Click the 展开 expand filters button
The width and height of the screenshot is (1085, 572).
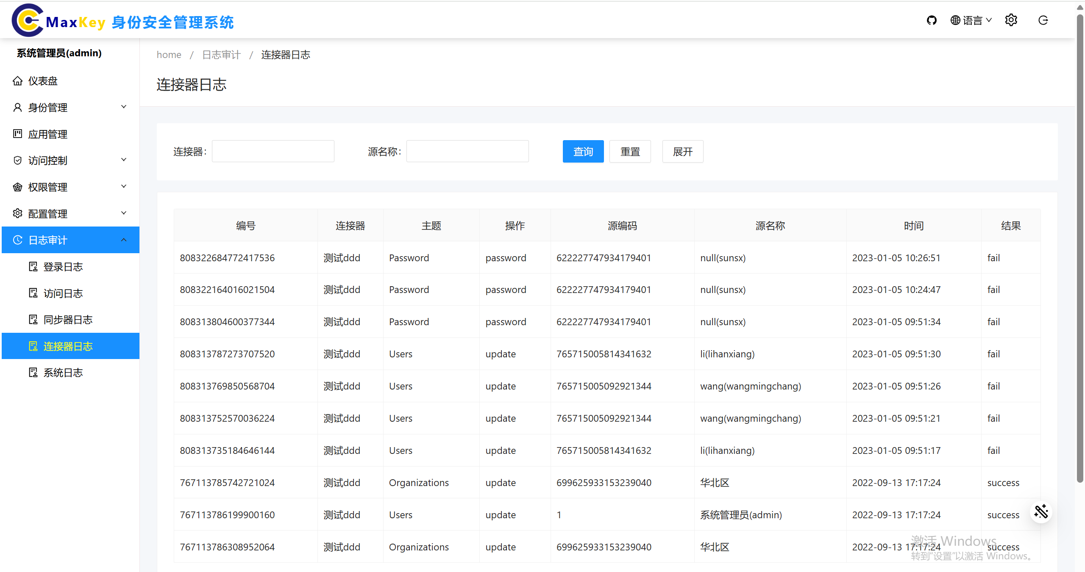point(682,152)
